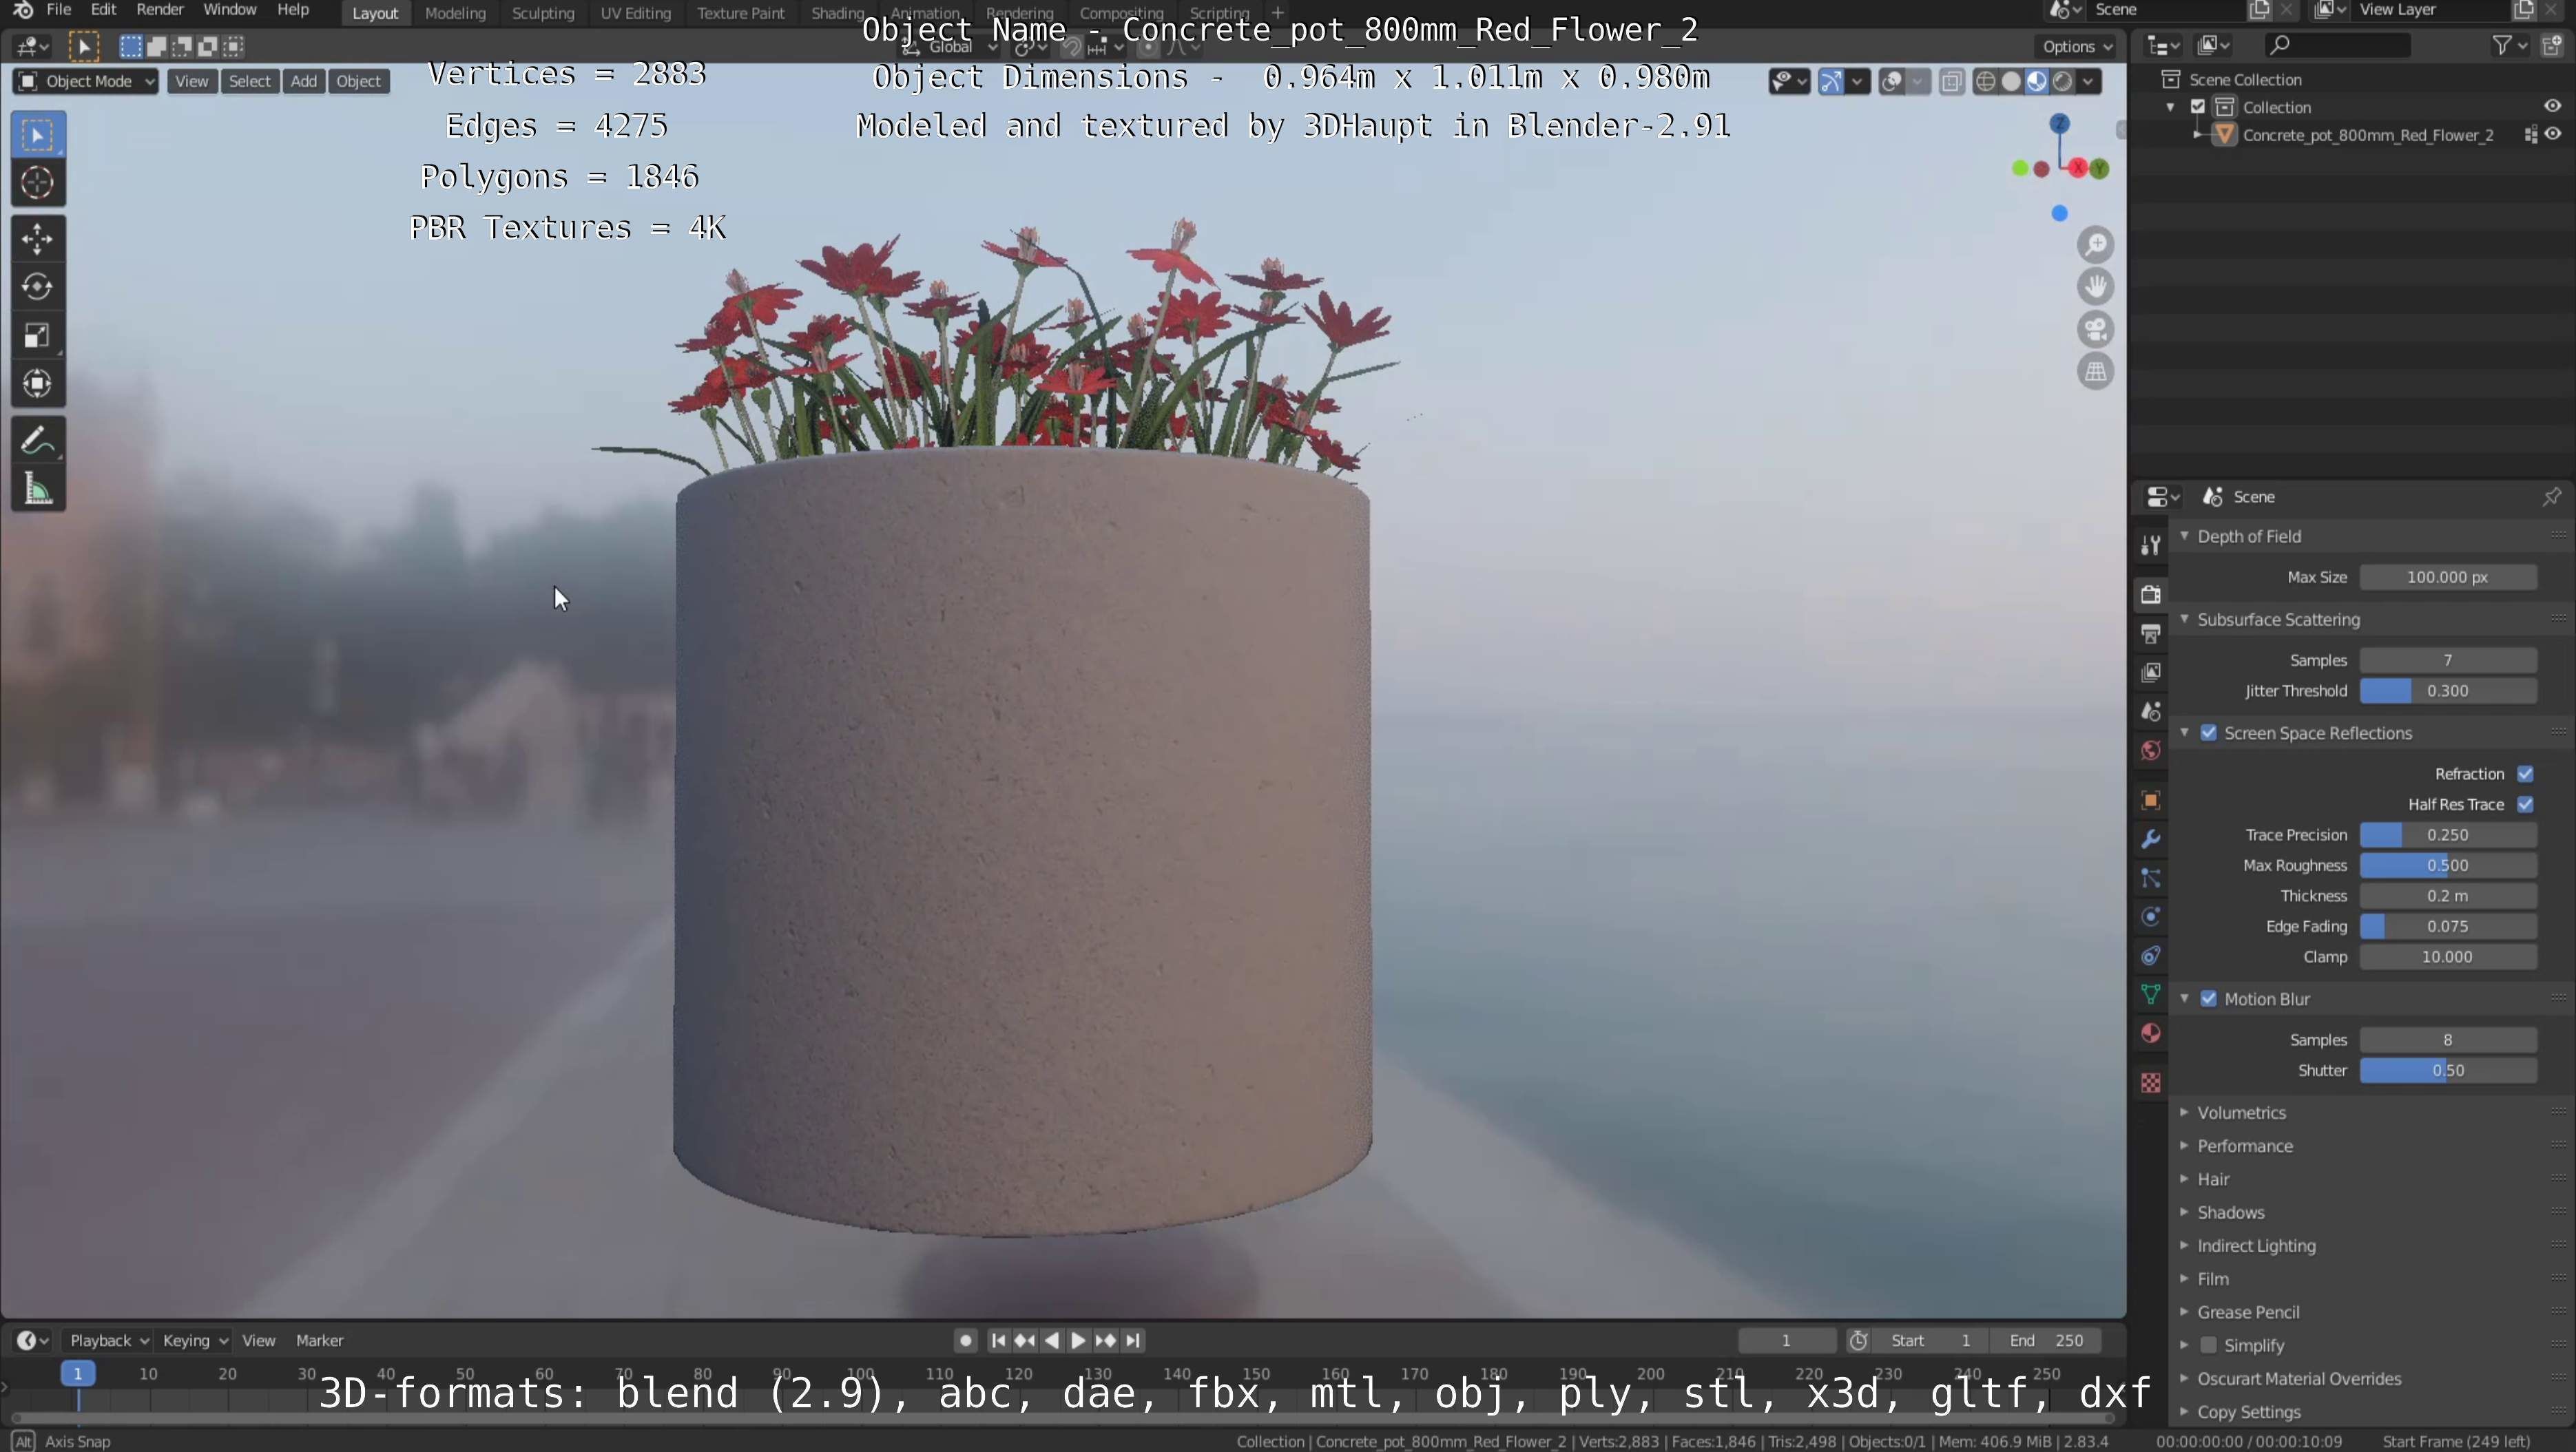Image resolution: width=2576 pixels, height=1452 pixels.
Task: Open the Particles properties tab
Action: pos(2151,878)
